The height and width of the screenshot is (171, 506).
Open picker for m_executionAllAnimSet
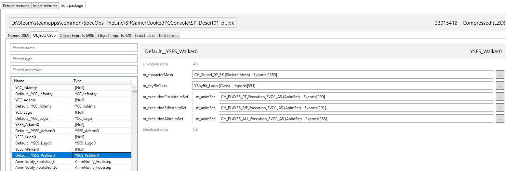click(x=500, y=119)
